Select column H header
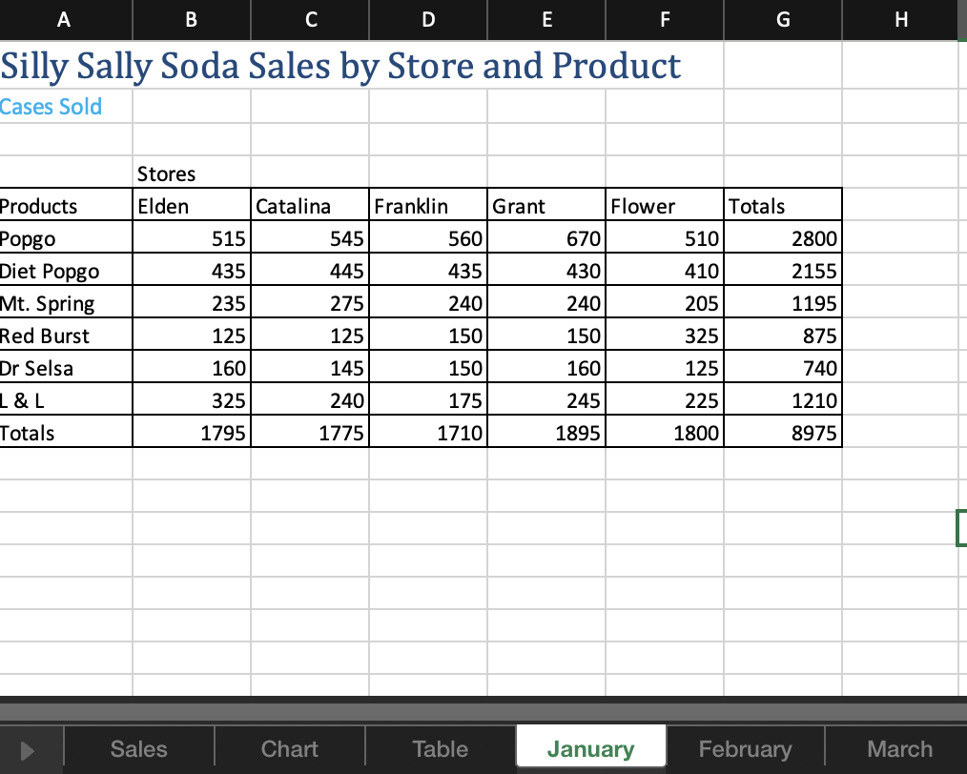This screenshot has height=774, width=967. (x=900, y=20)
